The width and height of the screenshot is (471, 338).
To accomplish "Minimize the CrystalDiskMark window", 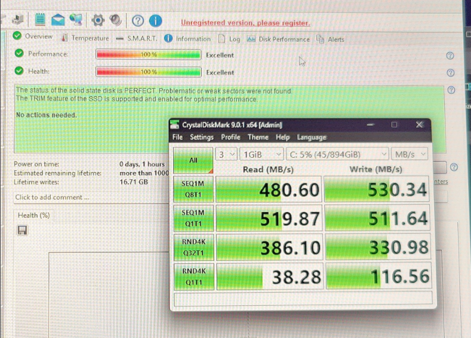I will 370,124.
